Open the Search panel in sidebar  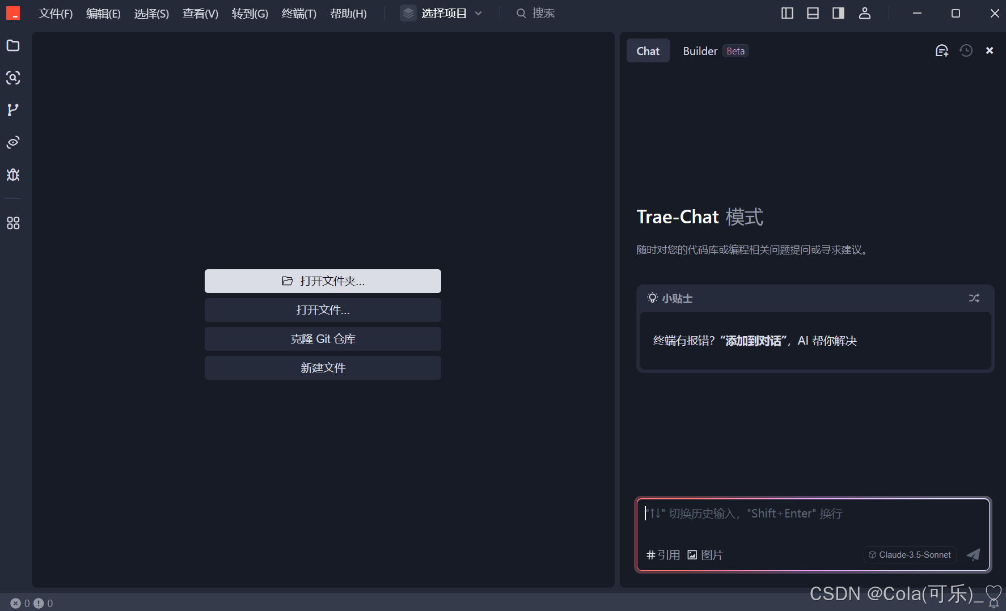pyautogui.click(x=13, y=78)
